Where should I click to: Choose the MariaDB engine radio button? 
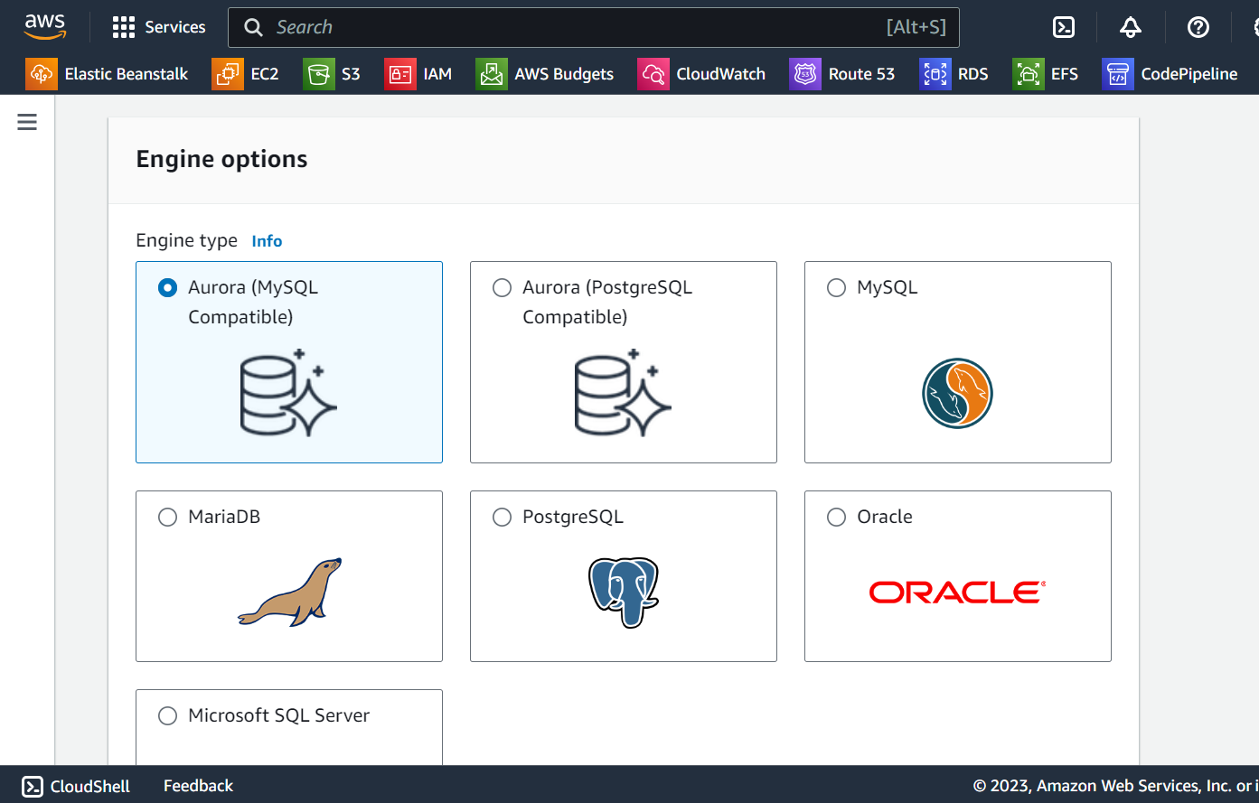(x=168, y=518)
